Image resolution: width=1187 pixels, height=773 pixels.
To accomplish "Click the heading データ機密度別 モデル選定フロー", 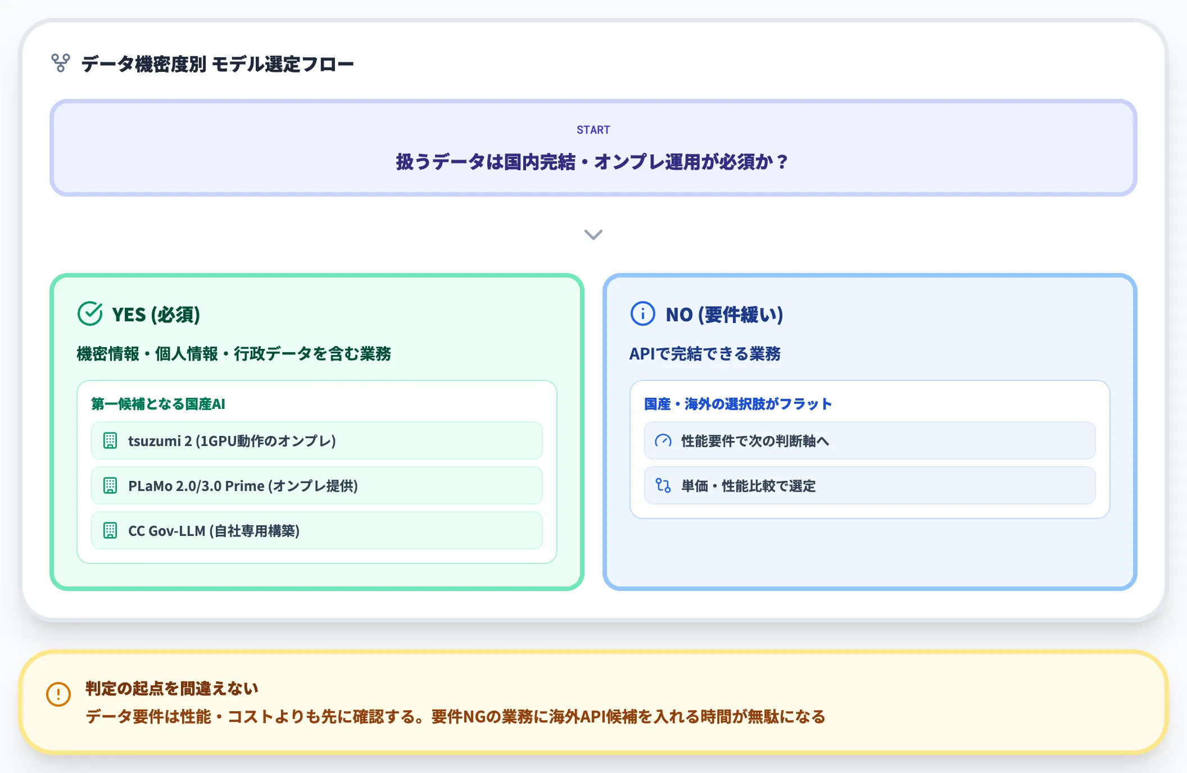I will pos(218,64).
